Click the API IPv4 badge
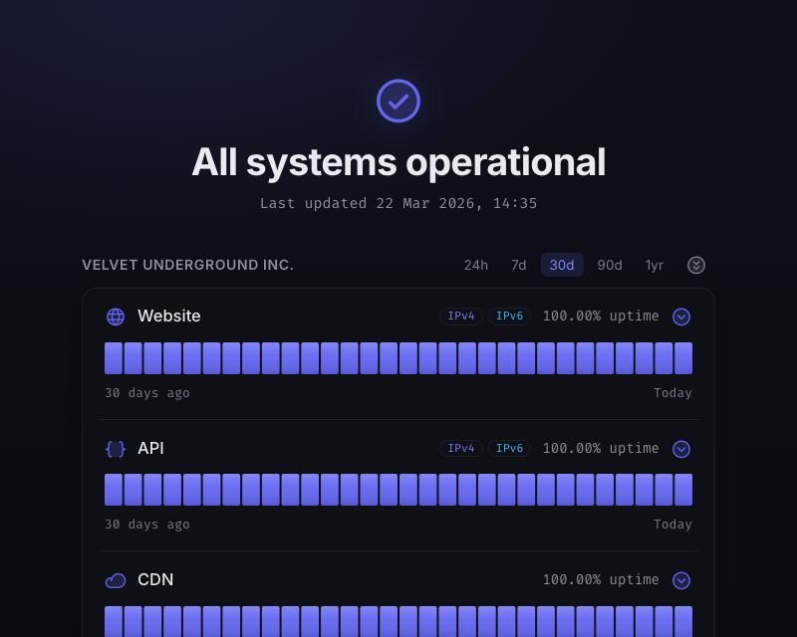The height and width of the screenshot is (637, 797). point(461,448)
